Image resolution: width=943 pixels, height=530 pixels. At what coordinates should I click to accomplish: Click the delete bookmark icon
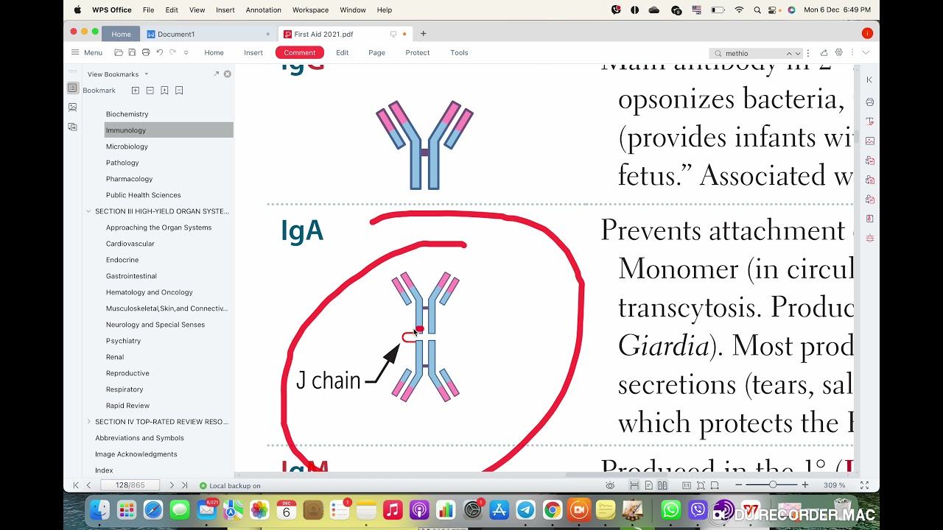(x=179, y=91)
